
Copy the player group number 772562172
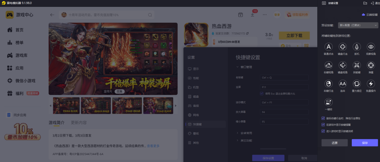[x=247, y=33]
